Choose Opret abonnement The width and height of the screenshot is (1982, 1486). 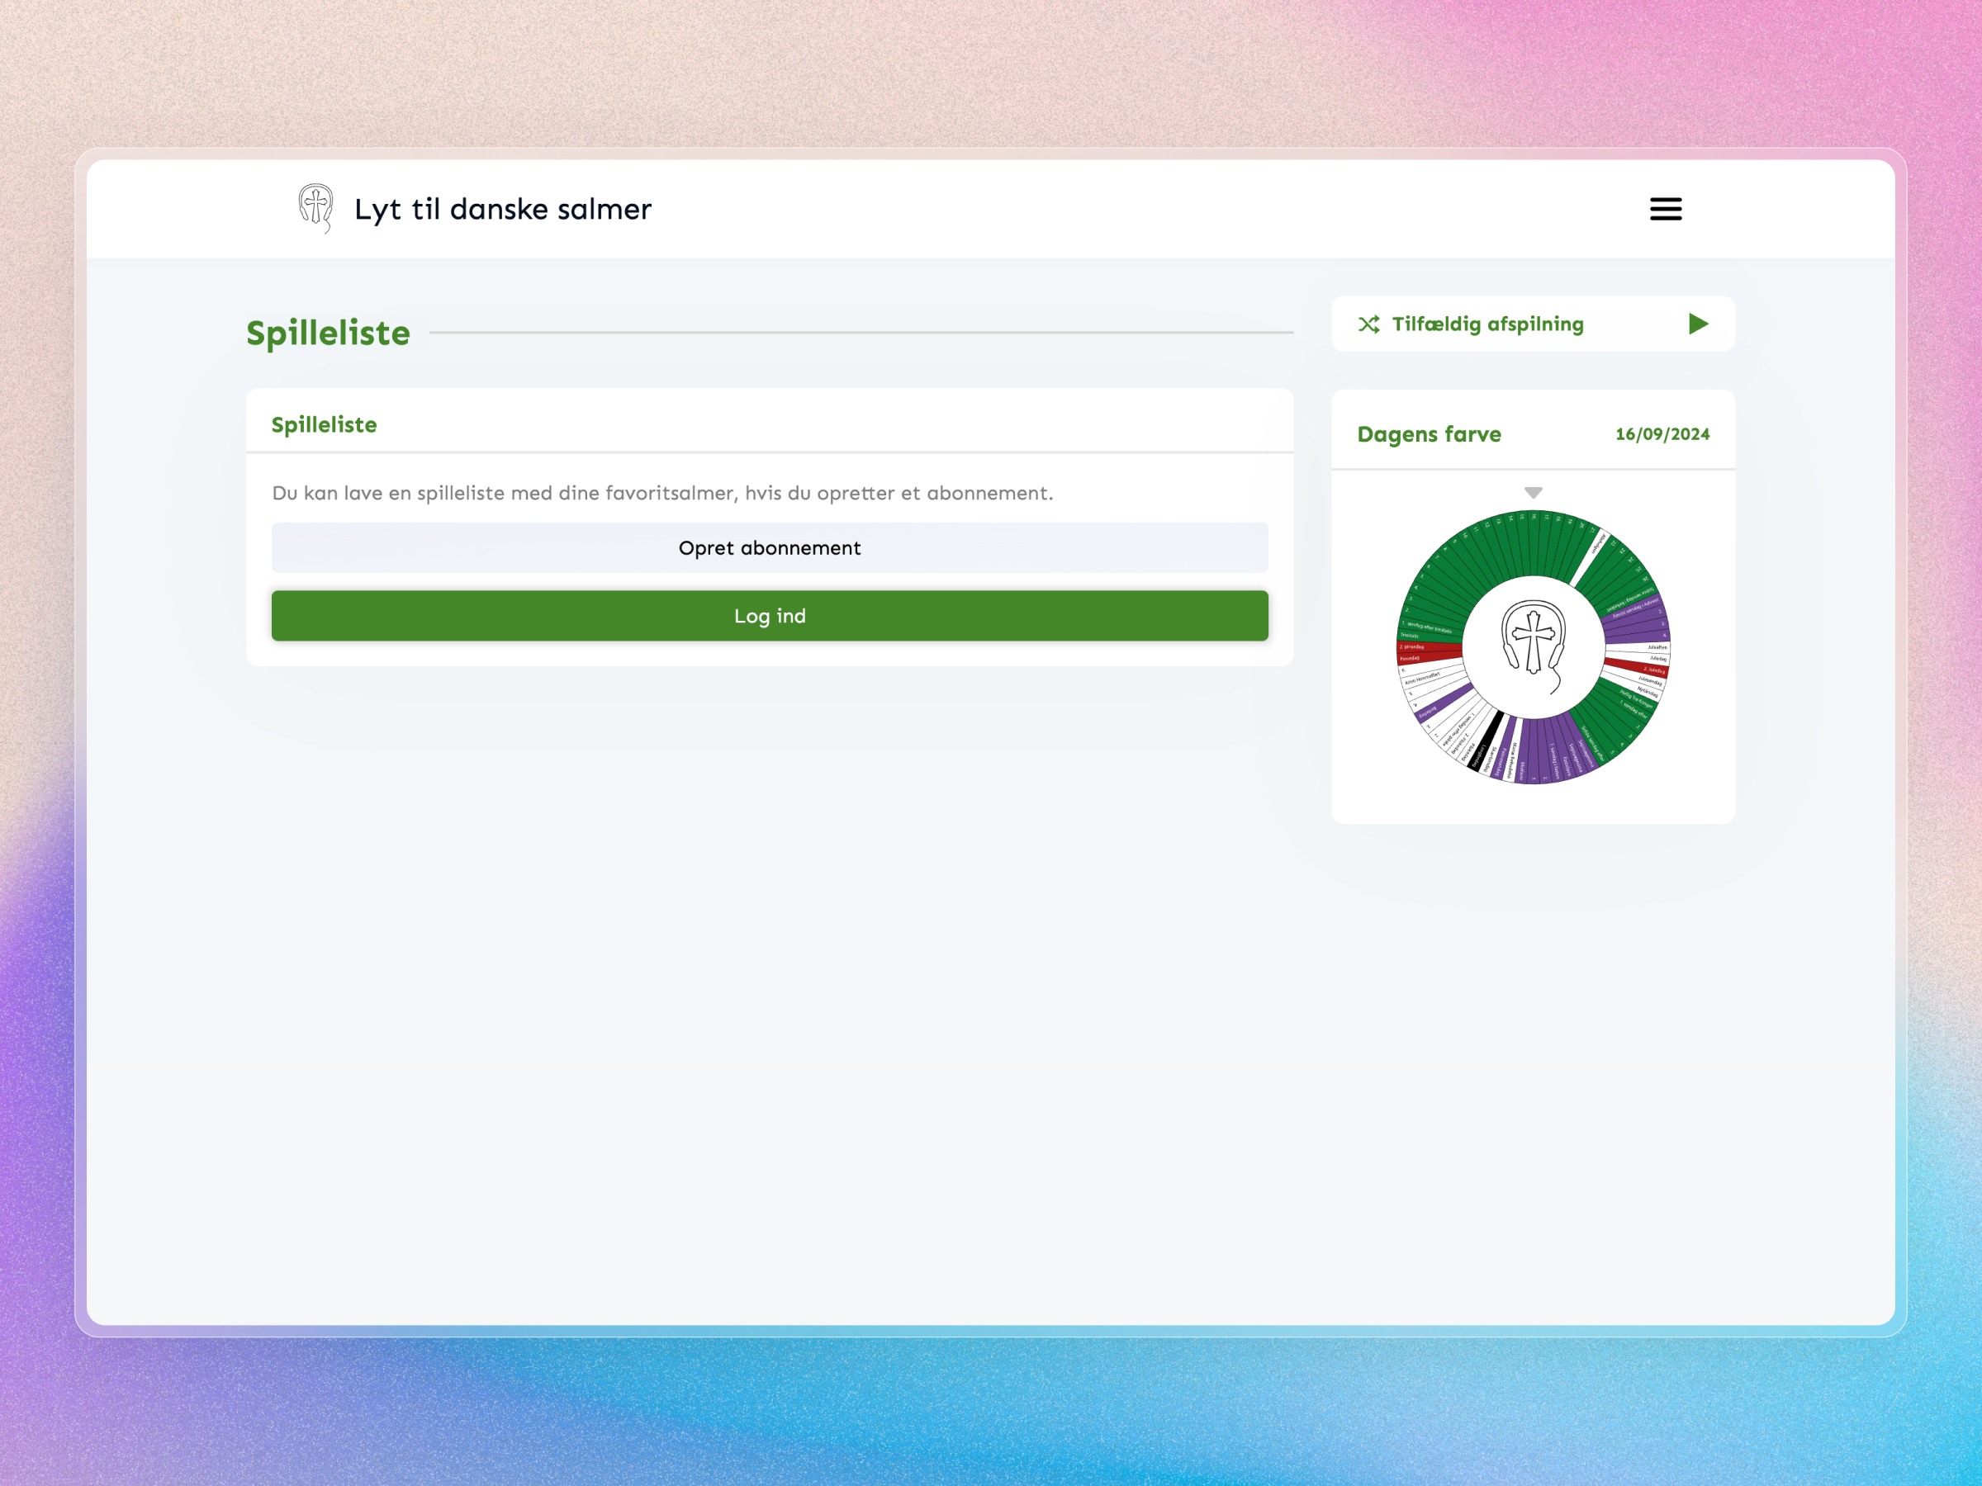(770, 547)
